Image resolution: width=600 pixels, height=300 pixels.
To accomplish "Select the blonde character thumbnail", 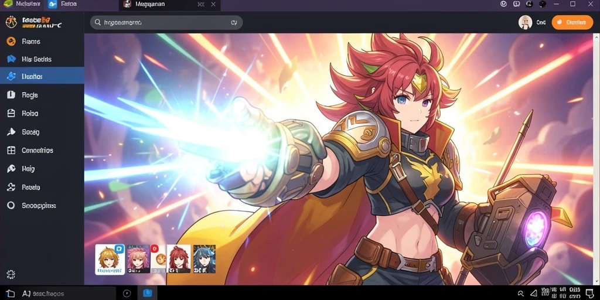I will tap(110, 260).
